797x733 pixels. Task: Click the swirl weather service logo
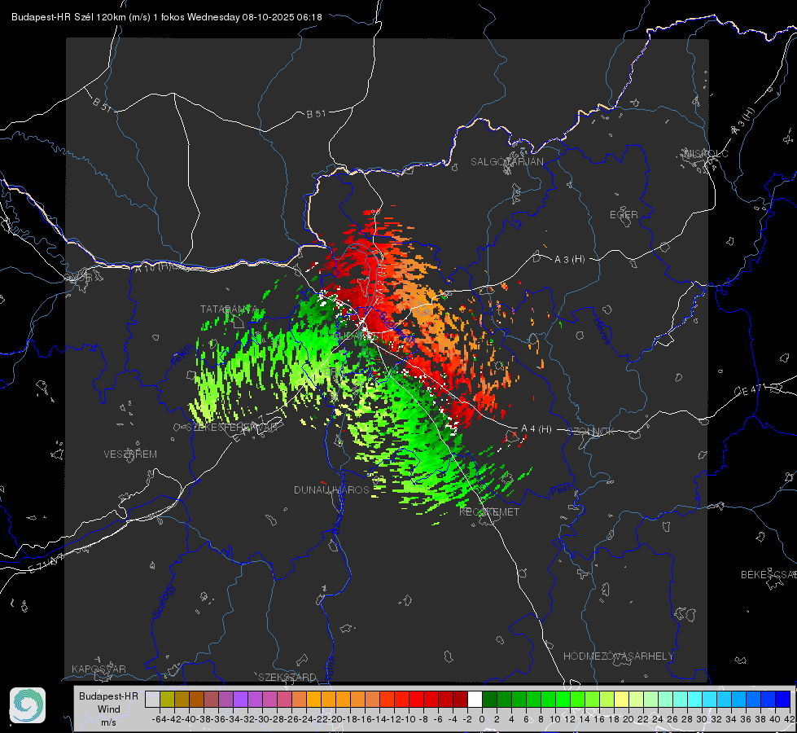(28, 705)
